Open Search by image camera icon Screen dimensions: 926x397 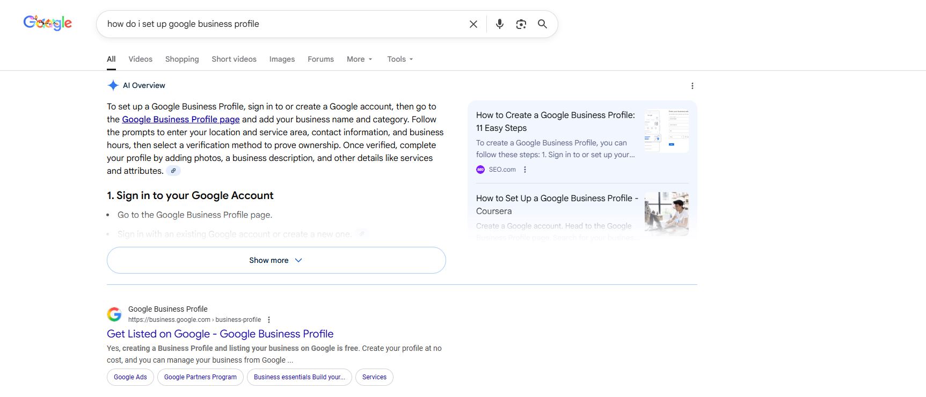(x=521, y=24)
